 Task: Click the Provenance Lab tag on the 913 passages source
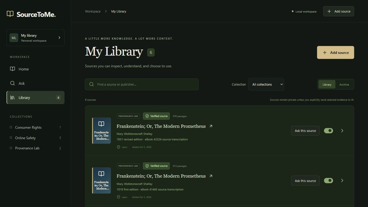point(128,166)
